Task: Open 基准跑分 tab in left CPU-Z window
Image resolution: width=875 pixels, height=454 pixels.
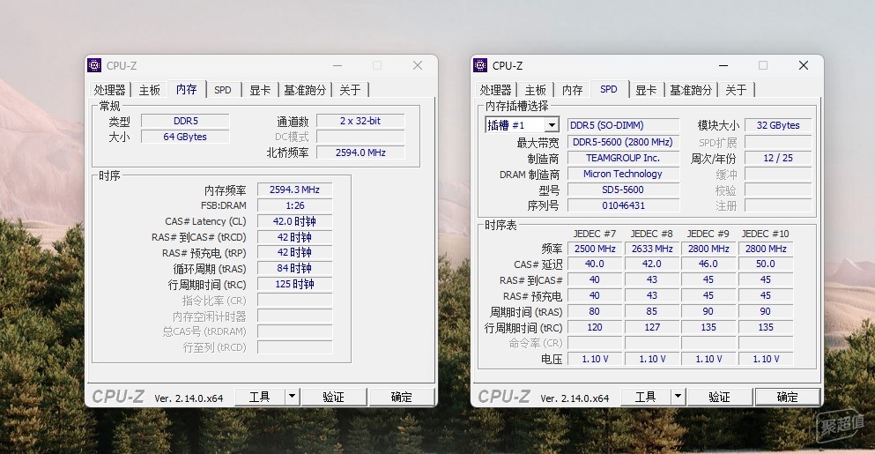Action: tap(305, 90)
